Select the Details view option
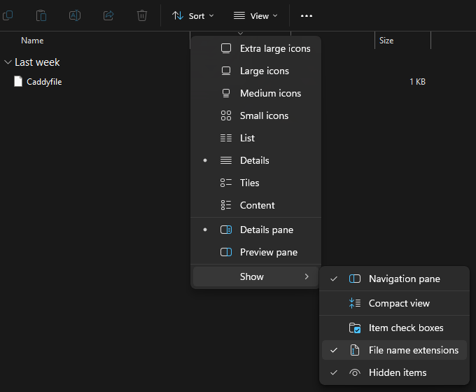 tap(255, 160)
